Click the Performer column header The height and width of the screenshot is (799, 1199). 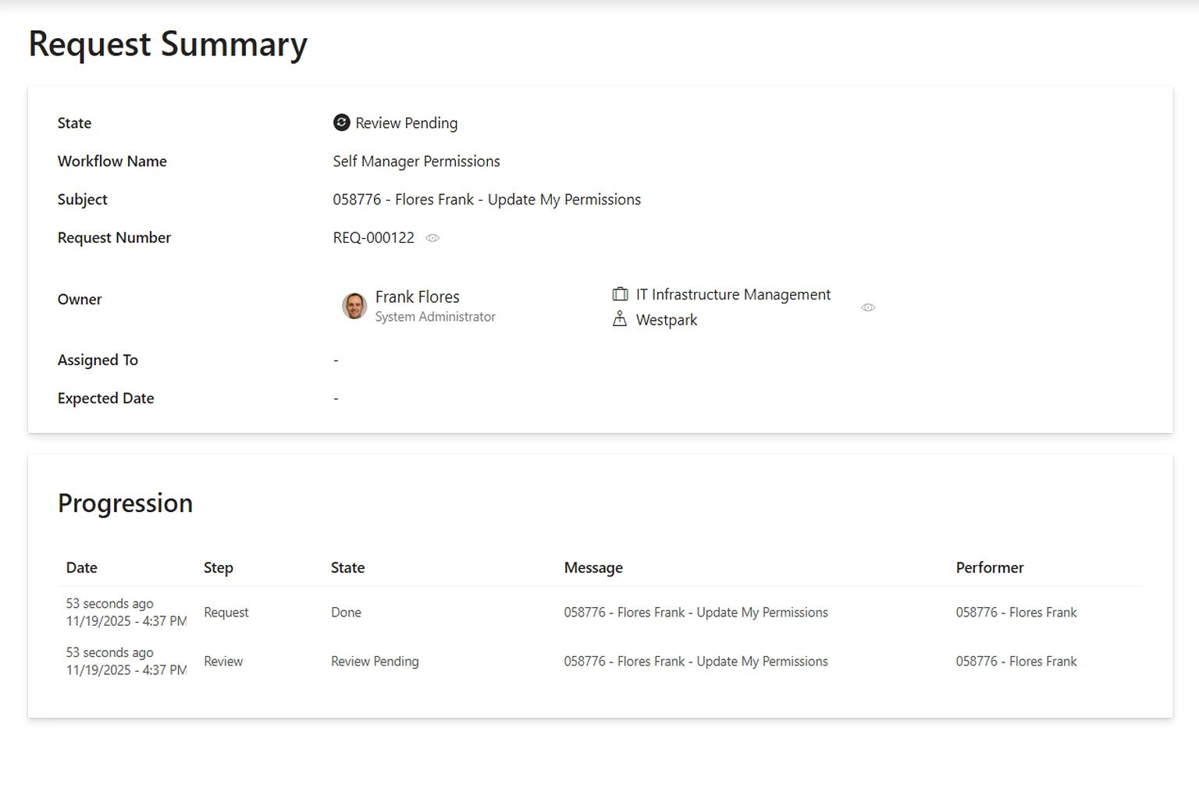pos(989,567)
